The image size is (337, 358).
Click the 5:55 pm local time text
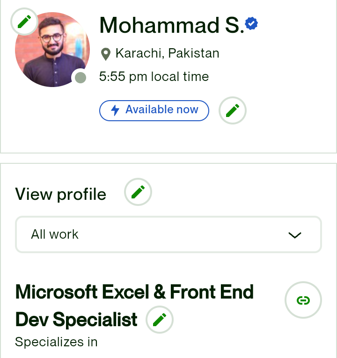click(x=154, y=76)
